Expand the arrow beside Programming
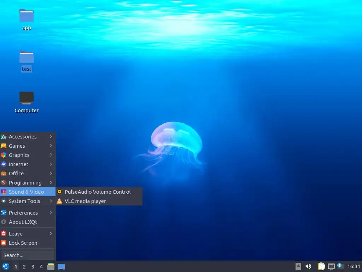Viewport: 362px width, 272px height. click(51, 183)
